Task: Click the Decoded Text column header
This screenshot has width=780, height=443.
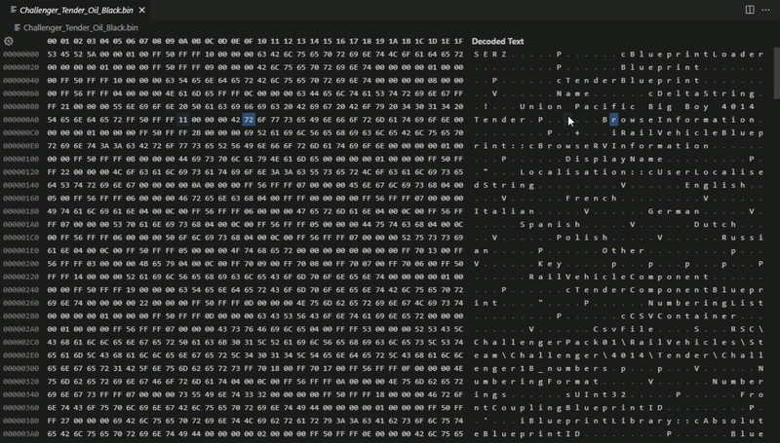Action: (x=497, y=41)
